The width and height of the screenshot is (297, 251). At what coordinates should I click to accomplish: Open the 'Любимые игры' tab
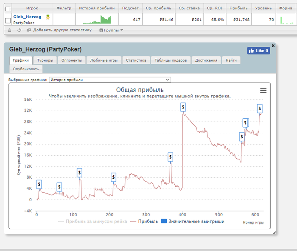coord(104,60)
